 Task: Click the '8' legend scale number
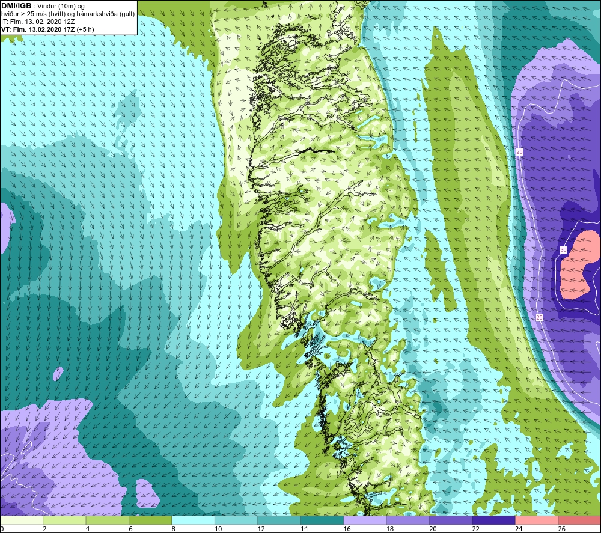pos(174,529)
